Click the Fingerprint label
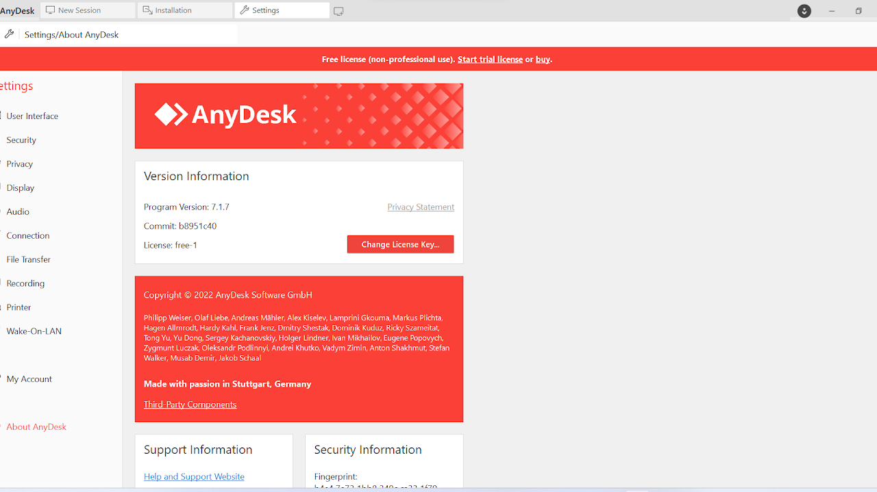 point(336,477)
